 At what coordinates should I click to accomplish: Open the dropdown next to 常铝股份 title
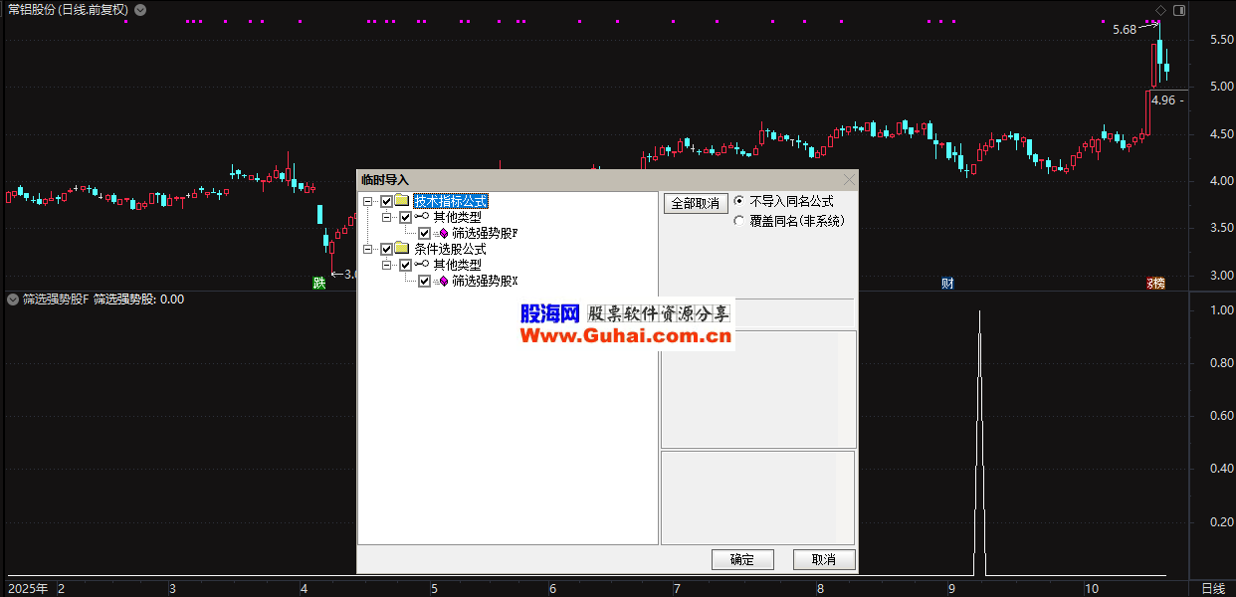tap(140, 10)
